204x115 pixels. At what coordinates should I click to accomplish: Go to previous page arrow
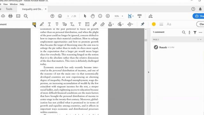(x=52, y=16)
